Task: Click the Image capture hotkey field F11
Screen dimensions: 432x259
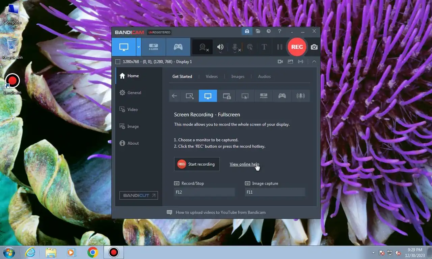Action: point(275,192)
